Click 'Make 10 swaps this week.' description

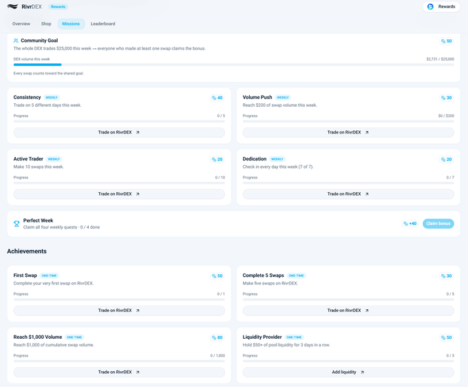39,167
